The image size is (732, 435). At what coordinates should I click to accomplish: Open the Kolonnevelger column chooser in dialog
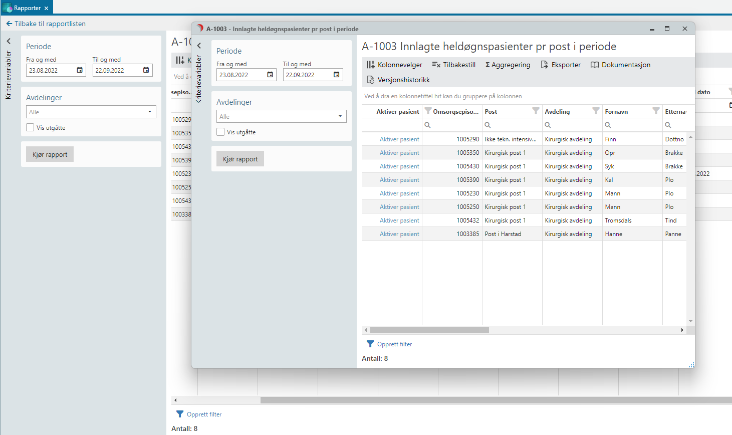394,65
